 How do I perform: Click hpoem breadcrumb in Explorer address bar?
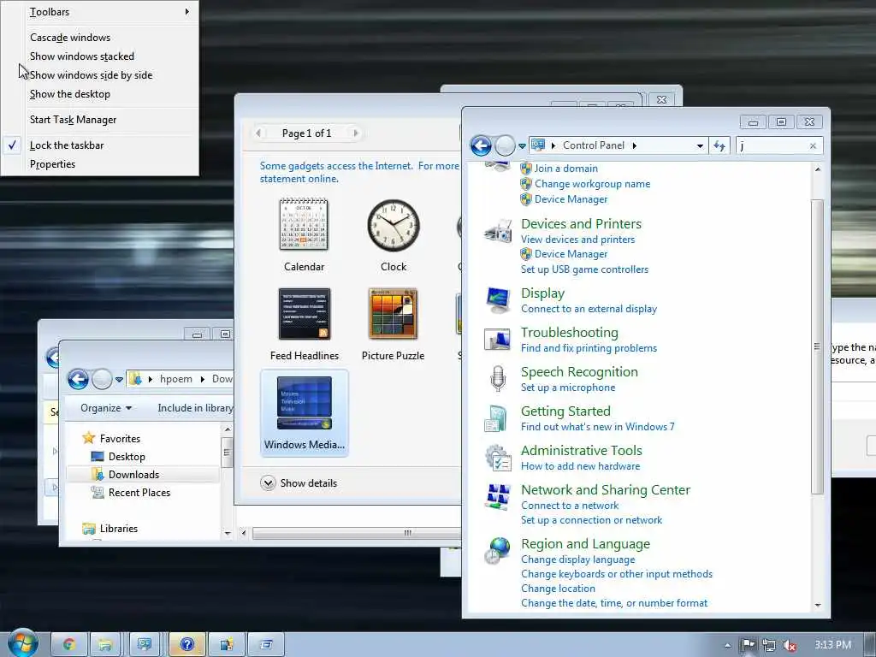click(x=176, y=379)
